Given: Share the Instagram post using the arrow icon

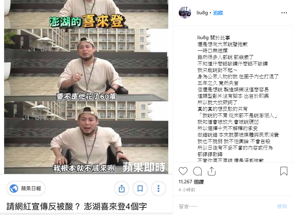Looking at the screenshot, I should point(211,171).
